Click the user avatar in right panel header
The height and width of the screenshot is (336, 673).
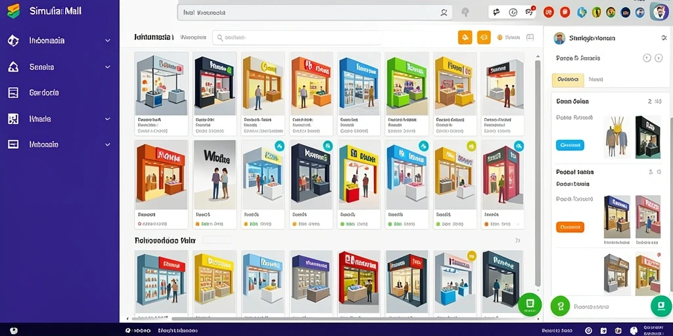coord(559,38)
